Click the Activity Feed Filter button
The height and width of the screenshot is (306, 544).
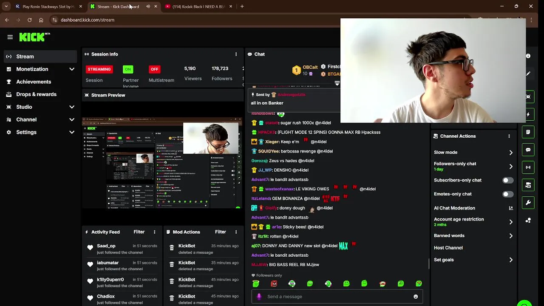click(x=139, y=232)
